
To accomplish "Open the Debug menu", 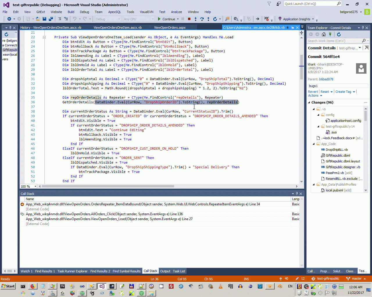I will coord(84,12).
